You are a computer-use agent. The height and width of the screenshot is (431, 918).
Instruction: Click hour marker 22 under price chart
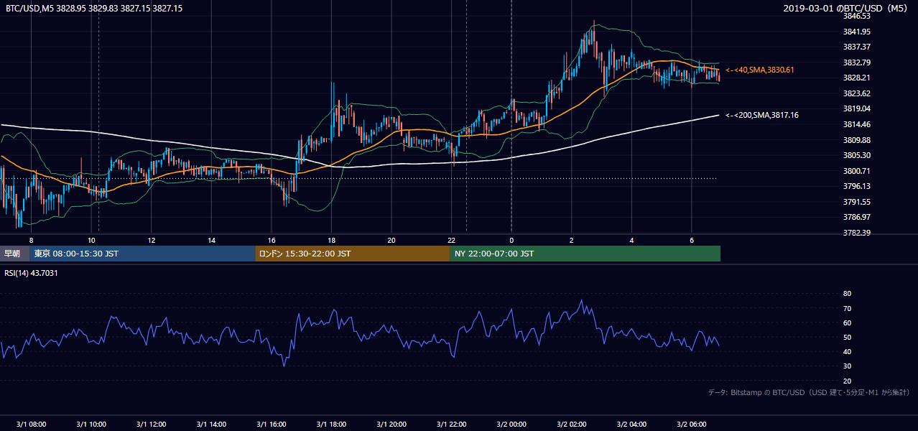tap(451, 240)
